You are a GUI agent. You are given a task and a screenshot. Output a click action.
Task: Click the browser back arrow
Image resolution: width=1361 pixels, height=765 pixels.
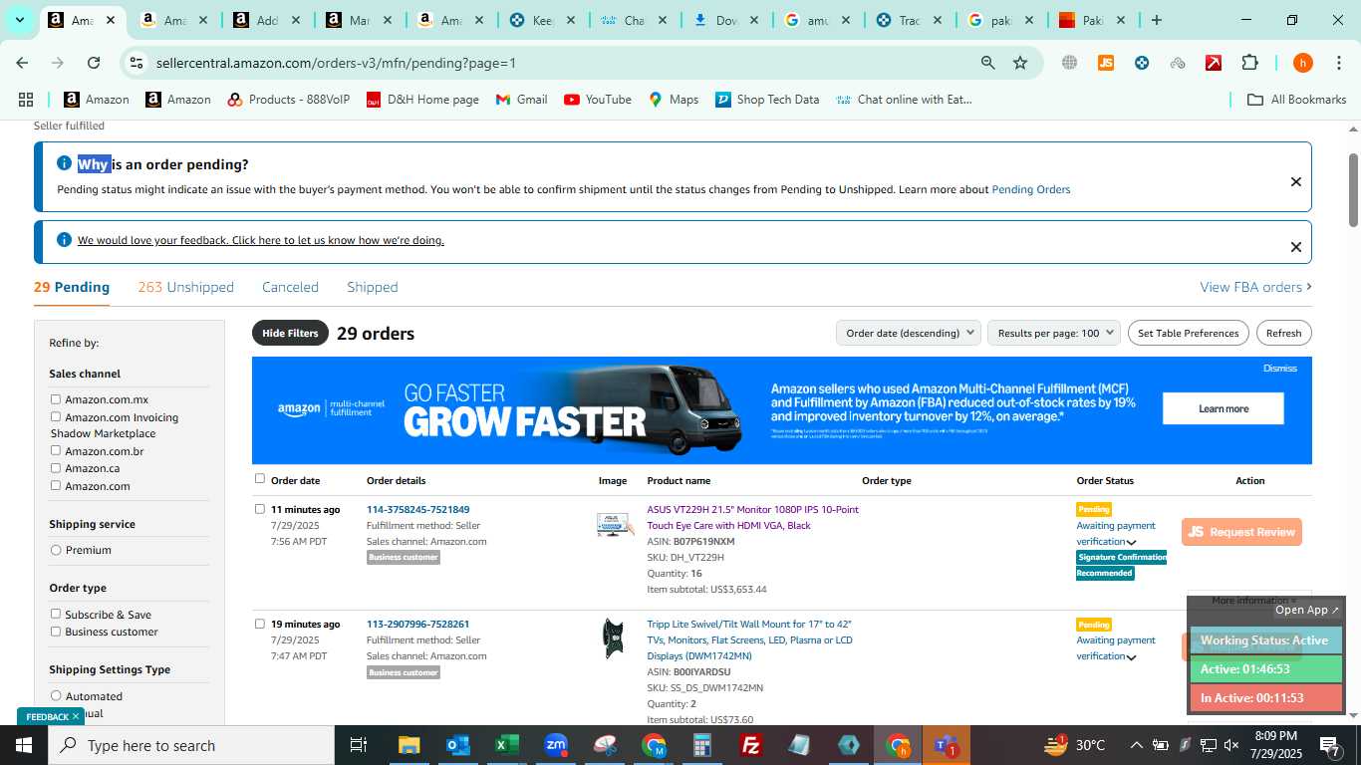point(22,63)
